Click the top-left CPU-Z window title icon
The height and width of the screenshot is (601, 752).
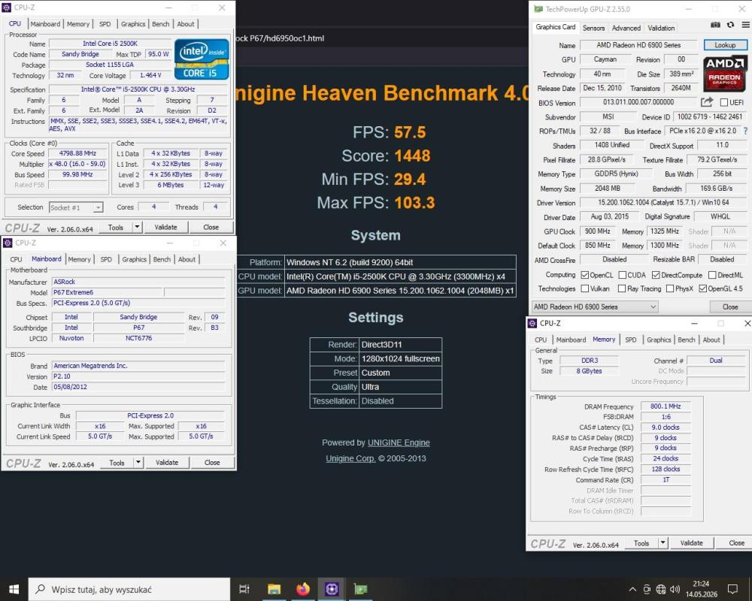tap(7, 8)
